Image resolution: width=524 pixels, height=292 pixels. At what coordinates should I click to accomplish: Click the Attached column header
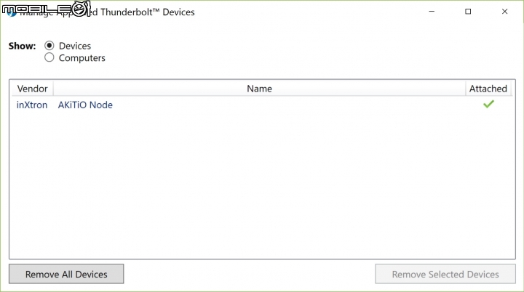[x=488, y=89]
